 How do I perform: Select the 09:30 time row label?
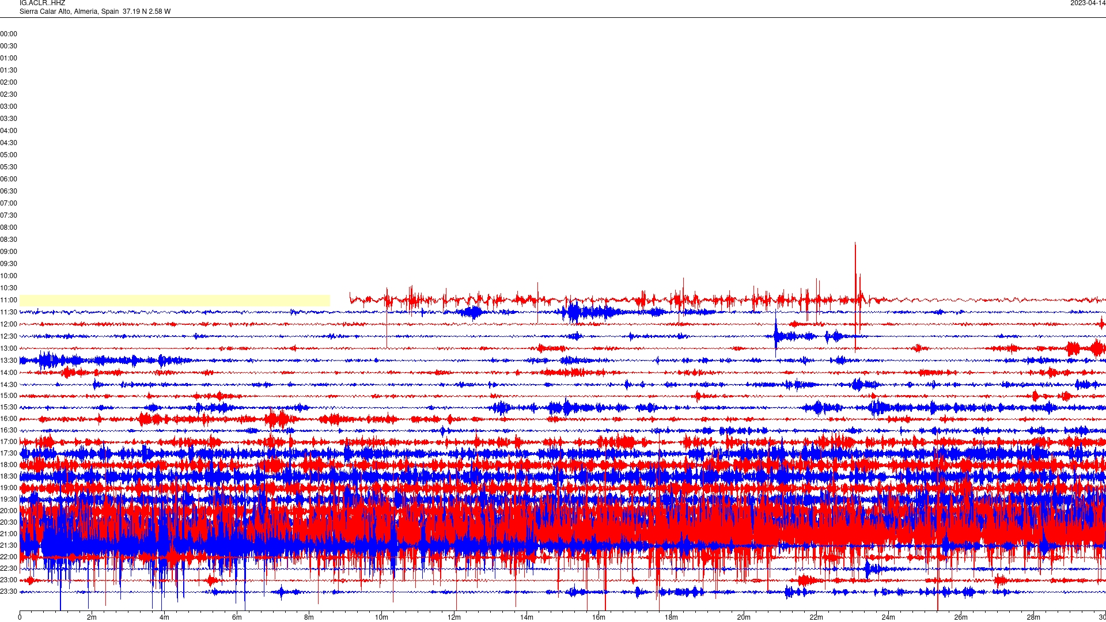(9, 264)
